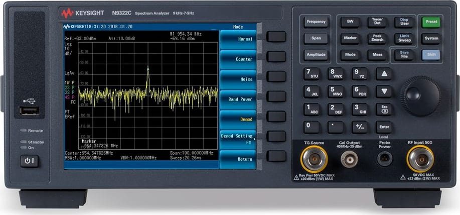This screenshot has height=215, width=460.
Task: Open the Demod Setting FM submenu
Action: pos(238,139)
